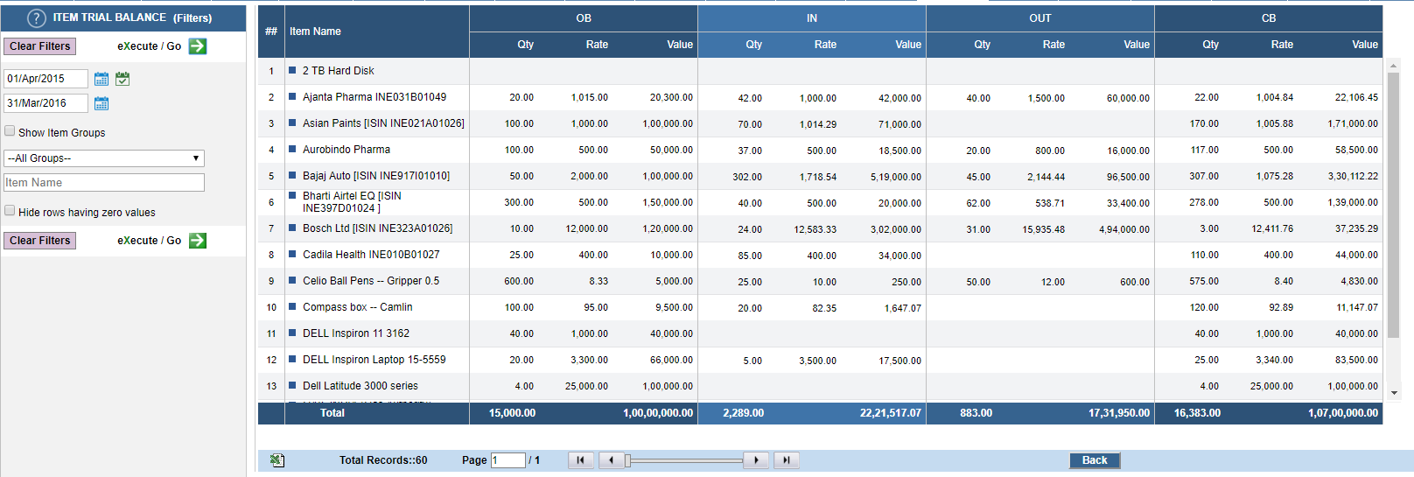This screenshot has height=477, width=1414.
Task: Click the top green eXecute/Go arrow
Action: 198,46
